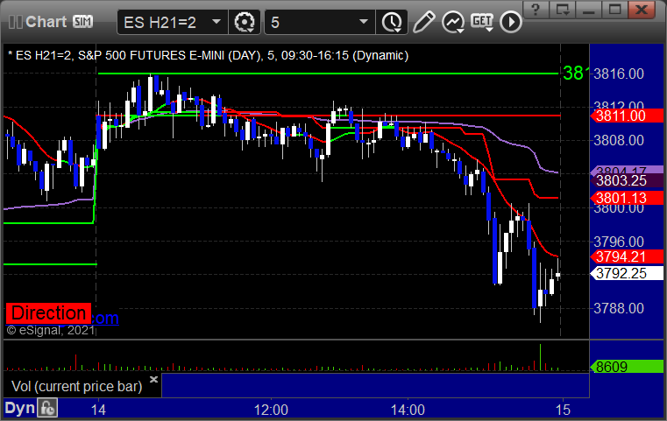Open the time template clock icon
Screen dimensions: 667x421
392,22
